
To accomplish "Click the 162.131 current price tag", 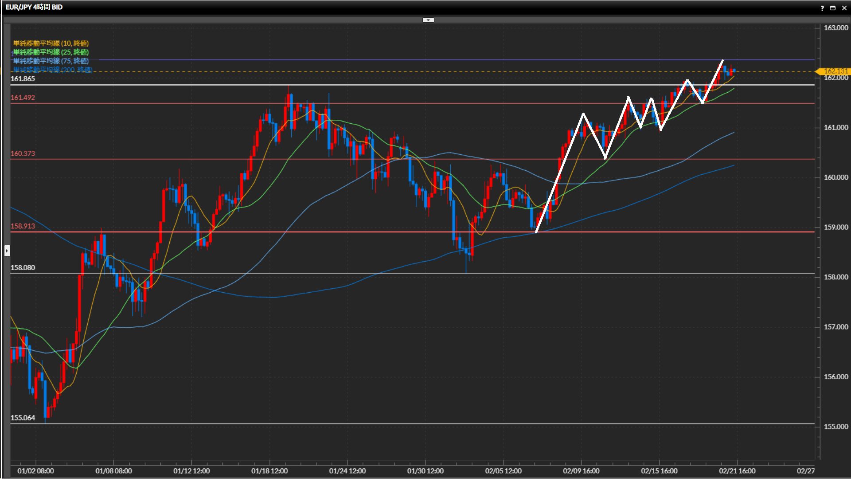I will click(x=835, y=71).
